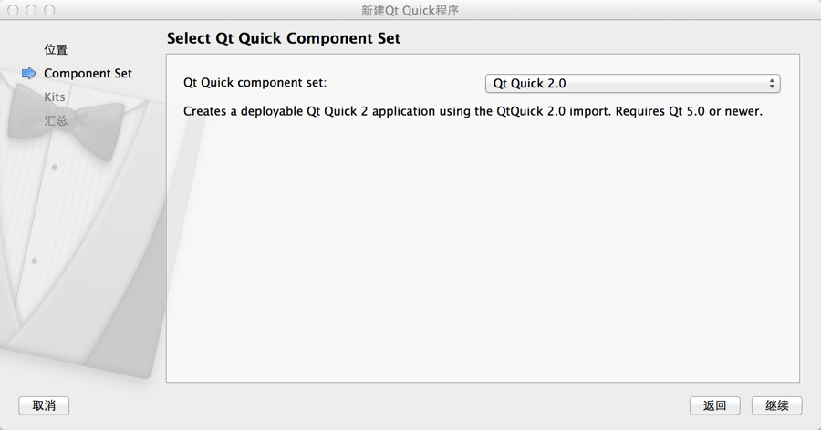Click the 新建Qt Quick程序 window title
This screenshot has height=430, width=821.
pos(410,11)
